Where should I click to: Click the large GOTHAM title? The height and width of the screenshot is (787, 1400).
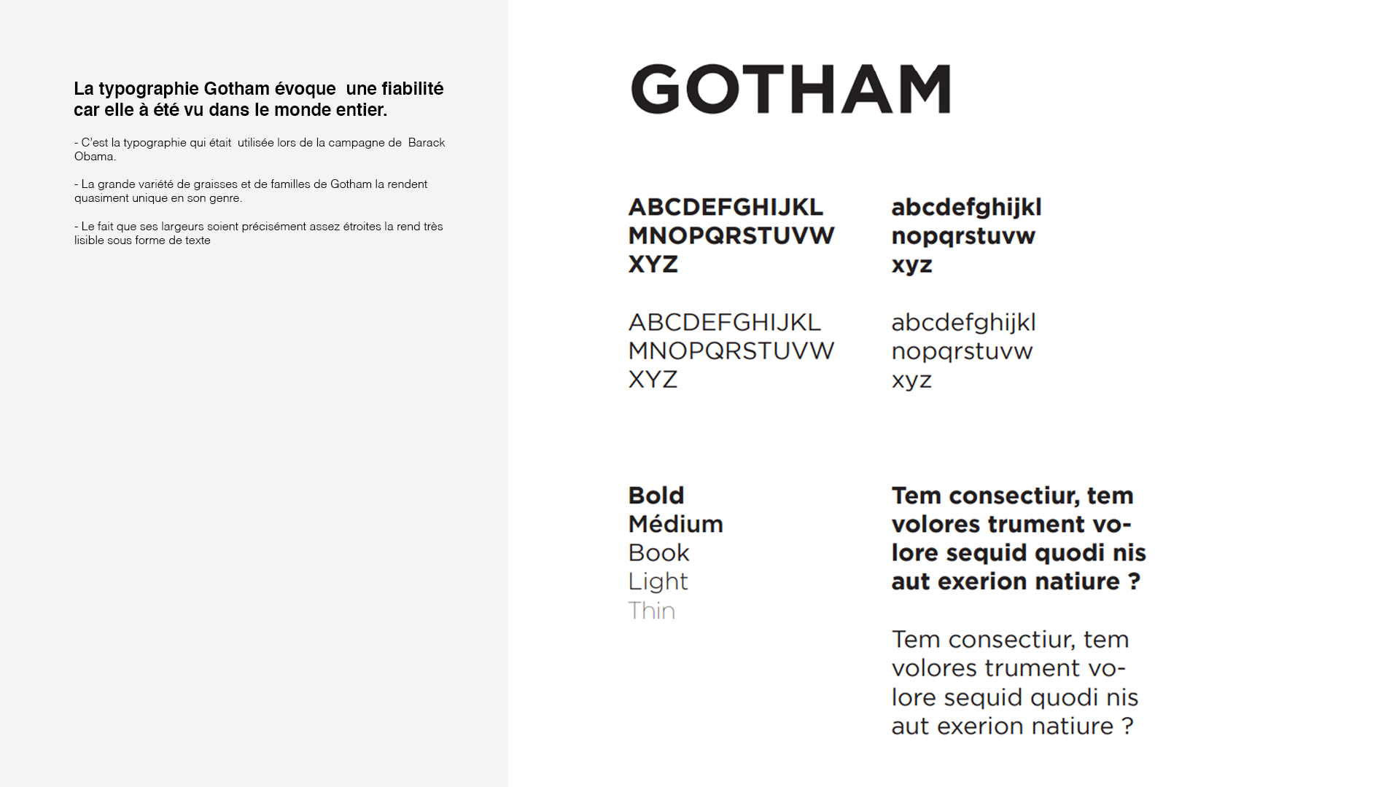click(x=790, y=89)
